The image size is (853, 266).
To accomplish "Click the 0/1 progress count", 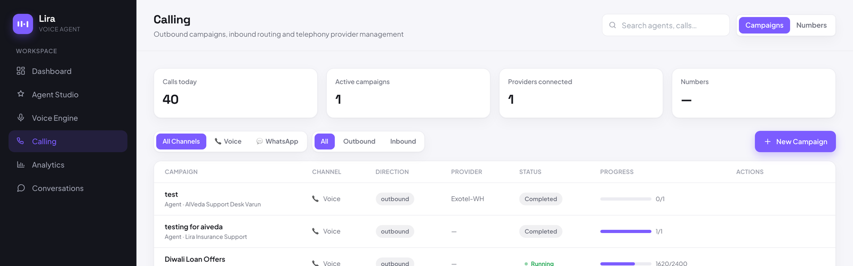I will (660, 199).
